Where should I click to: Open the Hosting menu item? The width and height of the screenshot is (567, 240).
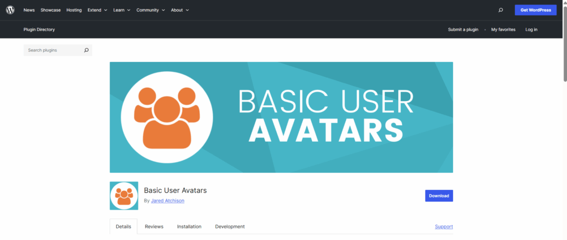[74, 10]
